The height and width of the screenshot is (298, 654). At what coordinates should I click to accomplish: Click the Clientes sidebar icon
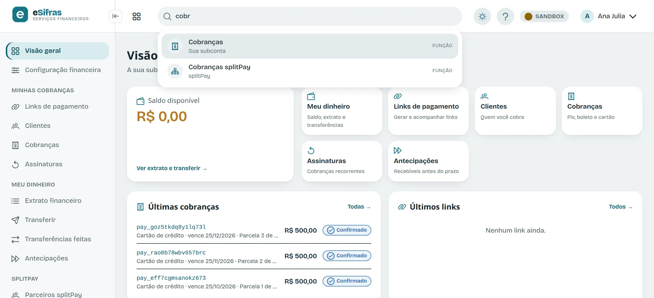click(x=15, y=126)
